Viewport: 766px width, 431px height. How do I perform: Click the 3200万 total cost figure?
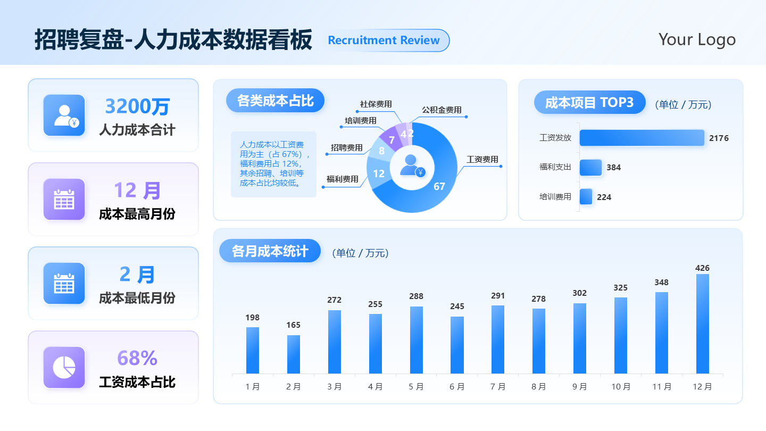[x=138, y=107]
